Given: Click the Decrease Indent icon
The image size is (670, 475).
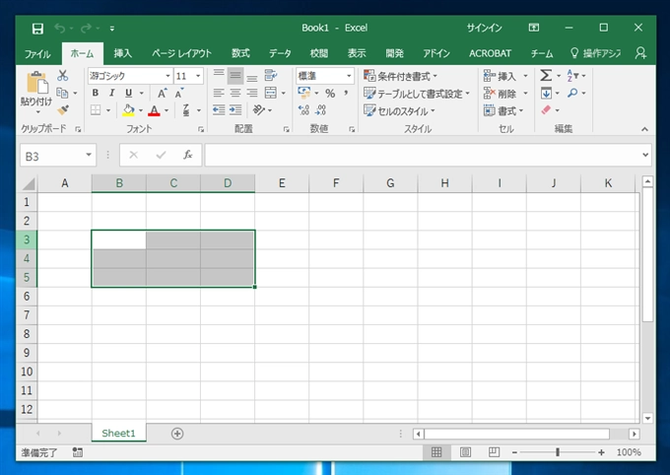Looking at the screenshot, I should coord(219,109).
